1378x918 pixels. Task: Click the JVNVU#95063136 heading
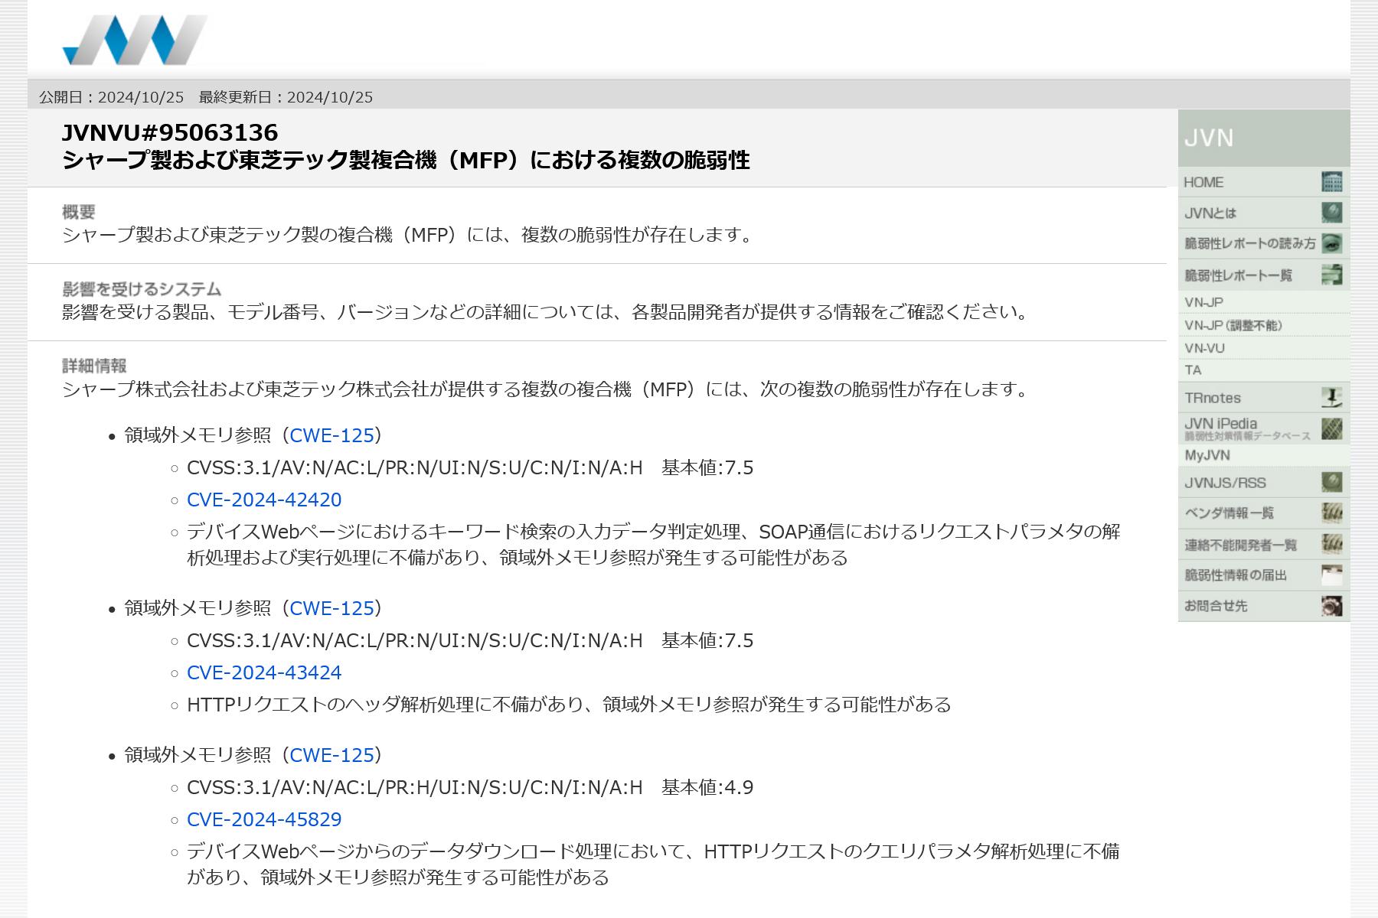[x=170, y=133]
